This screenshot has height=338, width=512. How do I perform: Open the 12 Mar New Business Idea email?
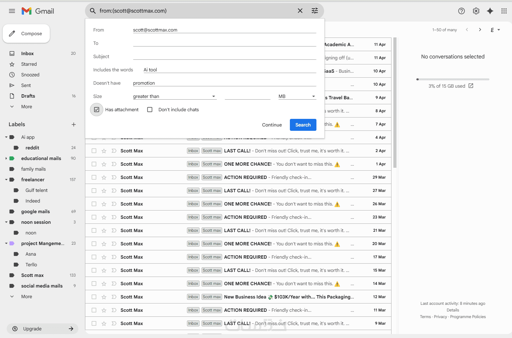(238, 297)
